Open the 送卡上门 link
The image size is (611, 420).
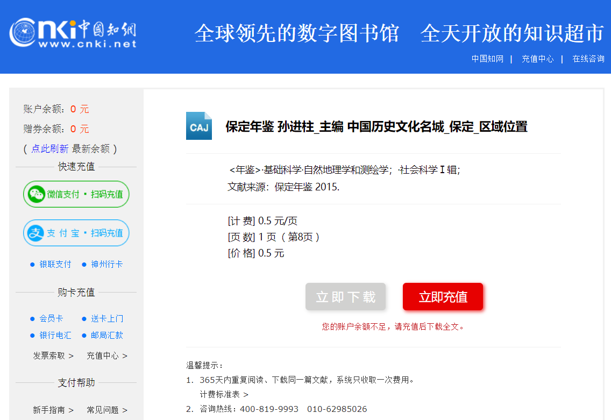pyautogui.click(x=106, y=318)
